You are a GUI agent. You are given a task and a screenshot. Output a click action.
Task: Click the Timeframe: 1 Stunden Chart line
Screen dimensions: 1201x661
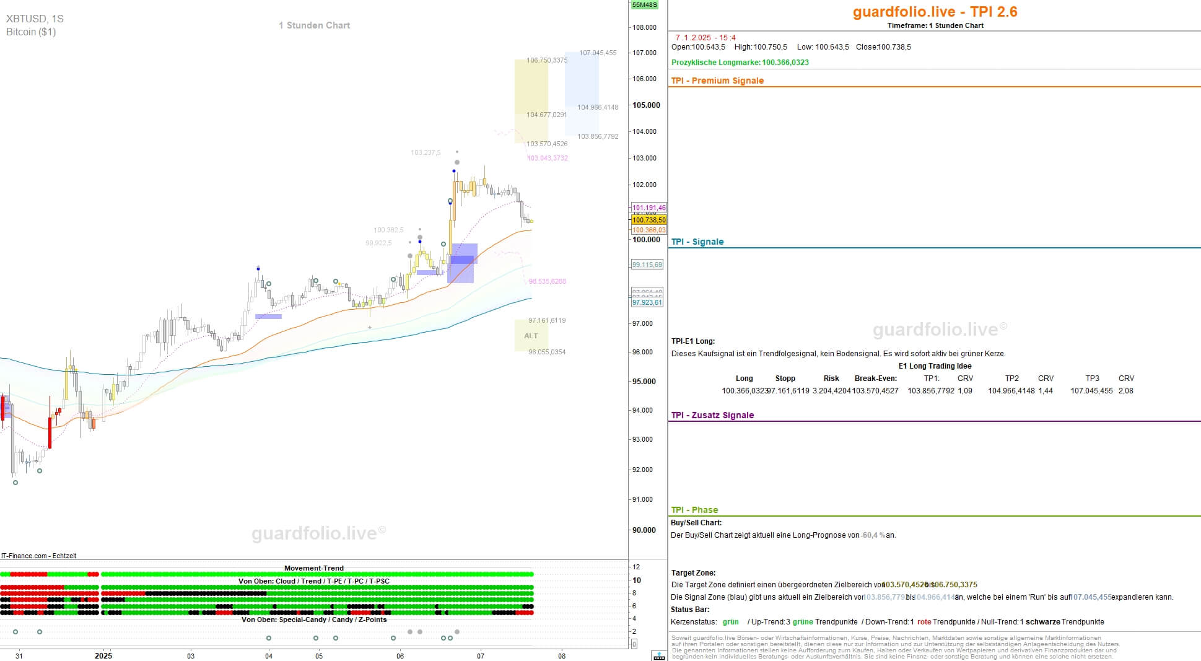point(935,25)
